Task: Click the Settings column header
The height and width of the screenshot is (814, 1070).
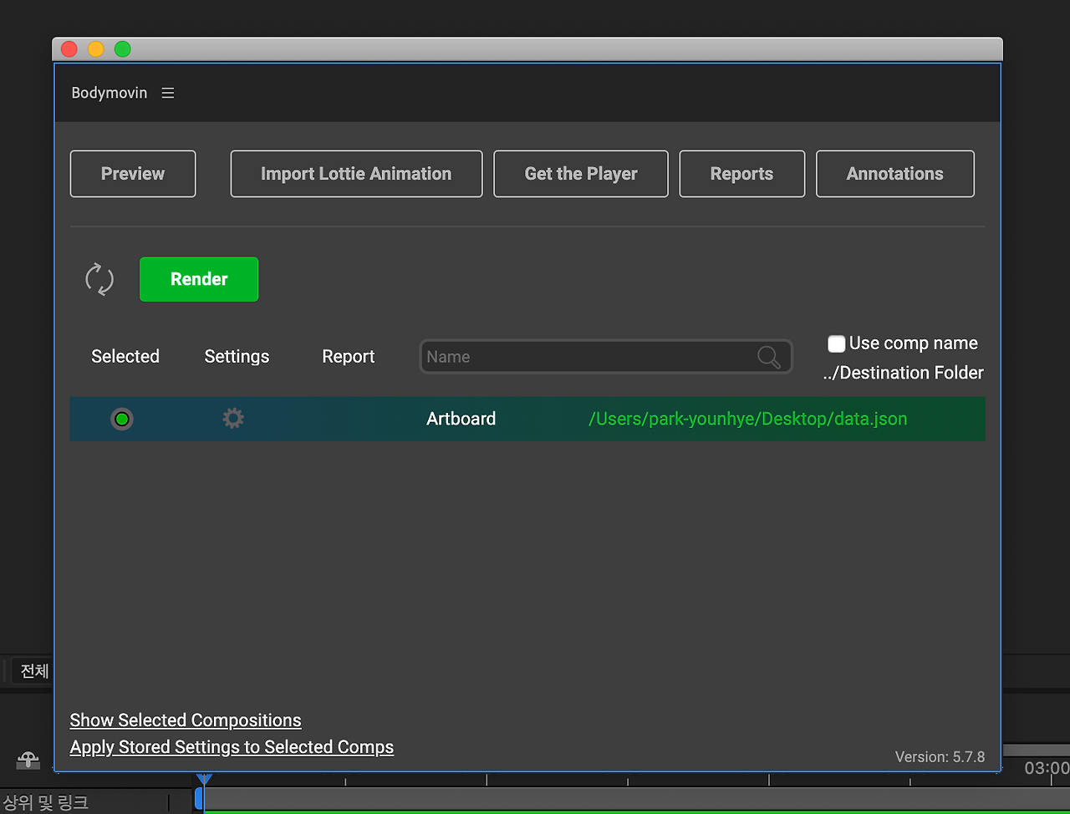Action: [237, 356]
